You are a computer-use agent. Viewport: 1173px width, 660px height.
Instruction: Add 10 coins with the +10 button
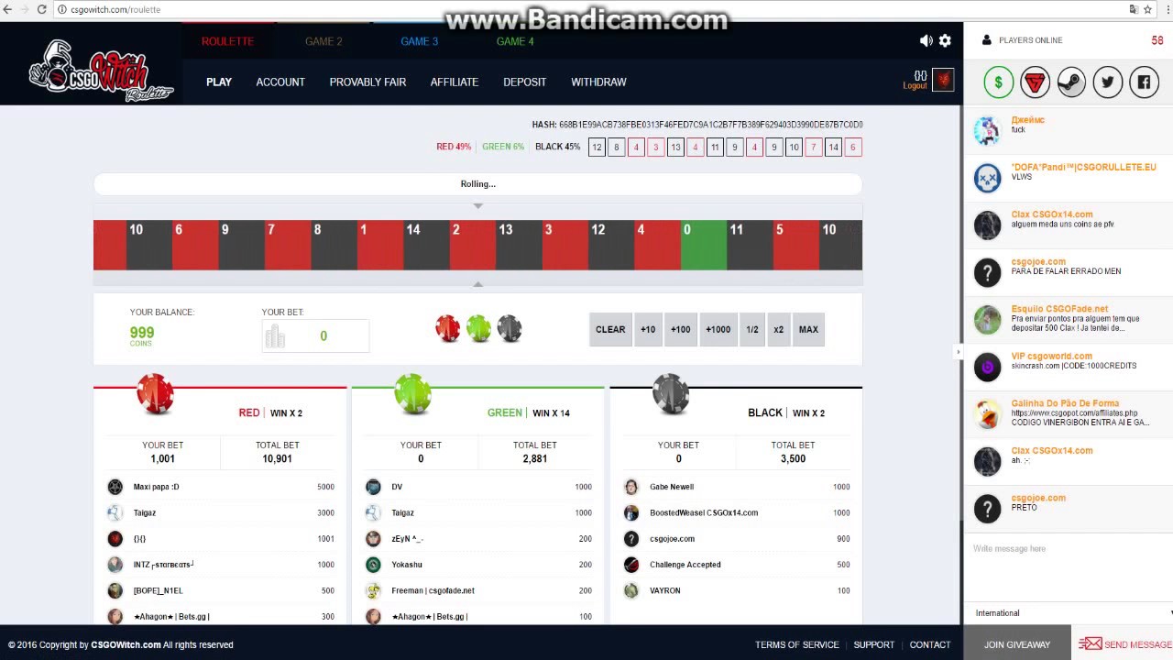point(648,329)
